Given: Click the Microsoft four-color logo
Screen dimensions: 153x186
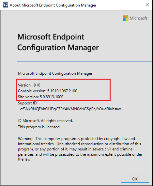Looking at the screenshot, I should tap(126, 18).
